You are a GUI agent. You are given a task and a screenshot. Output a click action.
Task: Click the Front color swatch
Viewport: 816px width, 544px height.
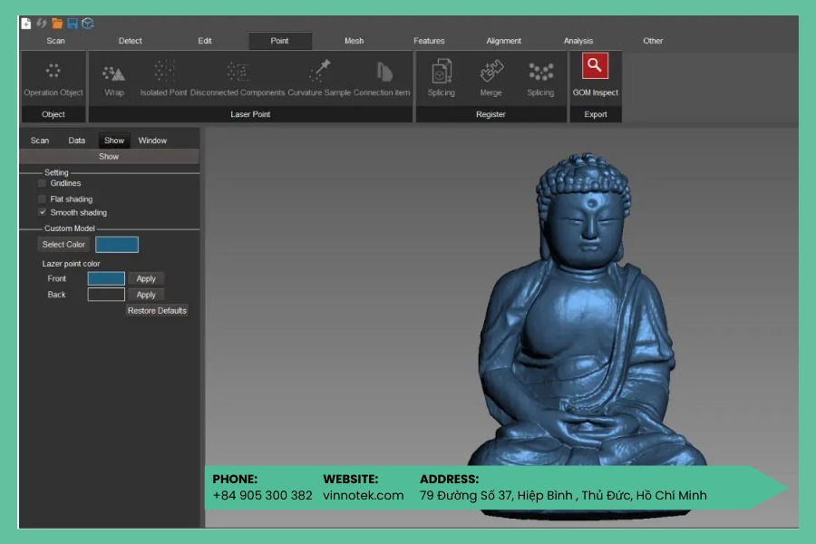[x=106, y=278]
